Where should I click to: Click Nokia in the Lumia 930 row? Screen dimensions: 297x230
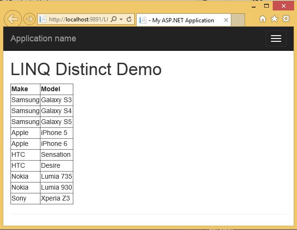tap(25, 188)
